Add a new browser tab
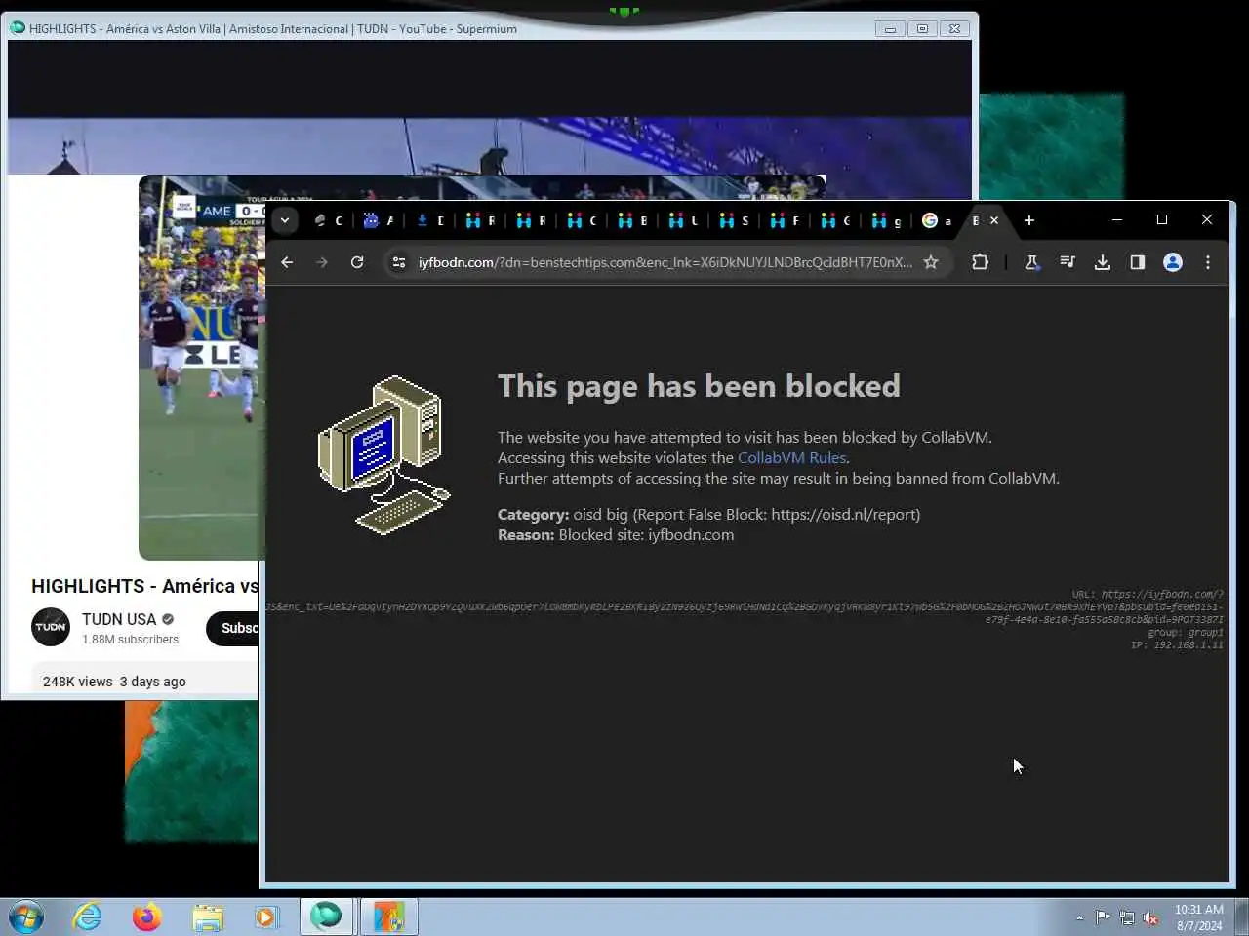The width and height of the screenshot is (1249, 936). (1029, 220)
